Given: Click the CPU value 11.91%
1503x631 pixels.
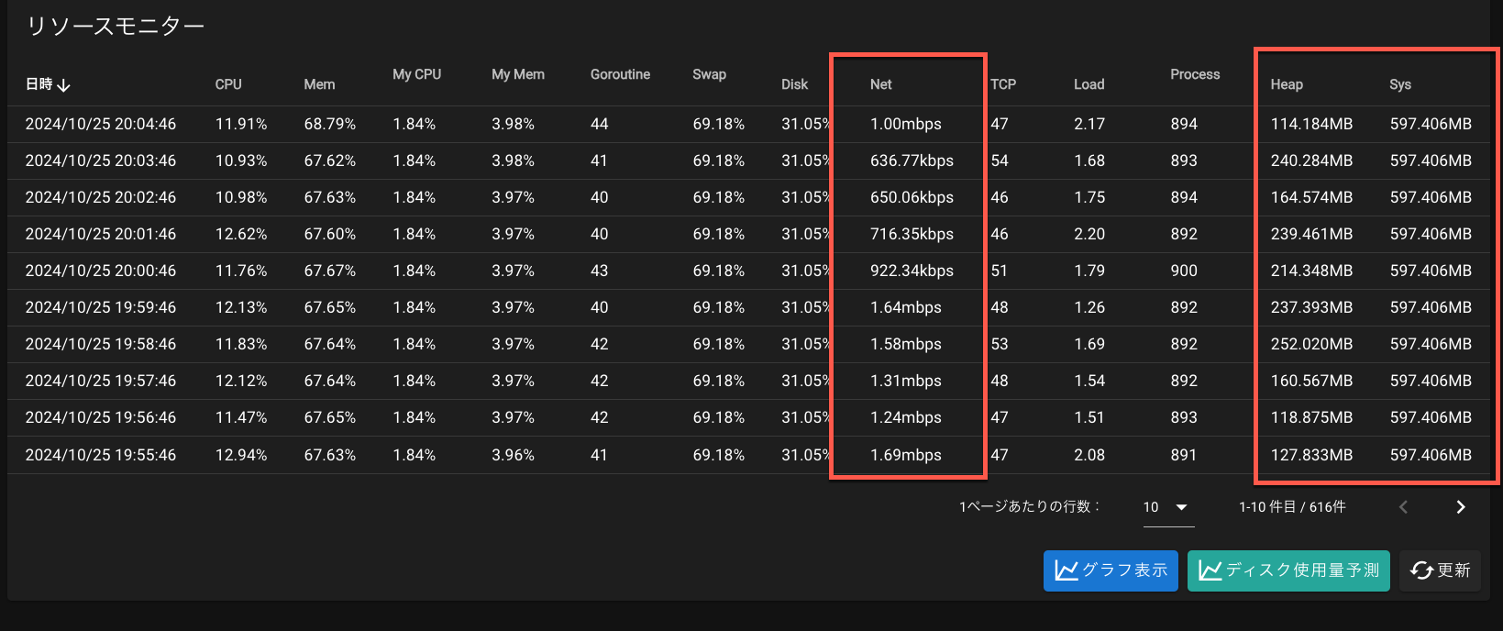Looking at the screenshot, I should [241, 124].
